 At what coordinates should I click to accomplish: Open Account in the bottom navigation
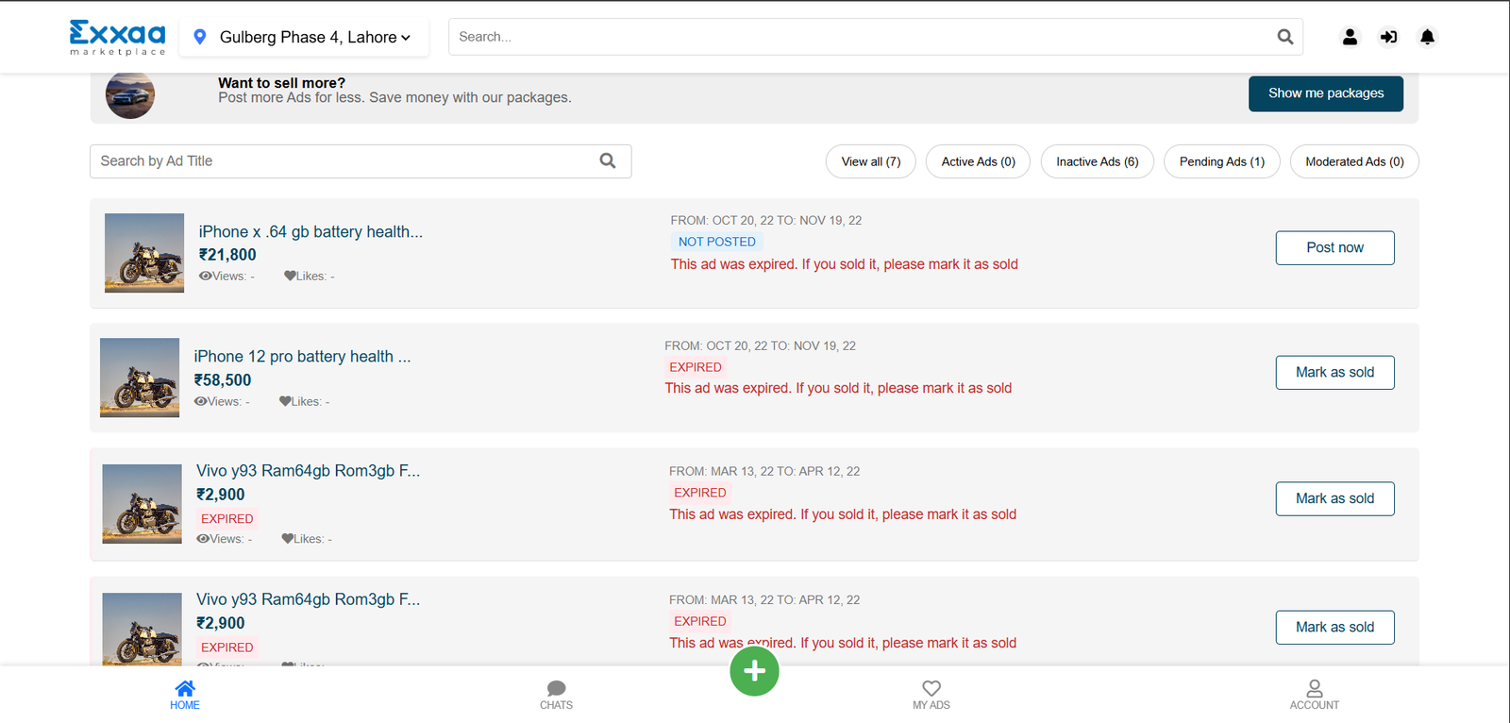coord(1314,694)
